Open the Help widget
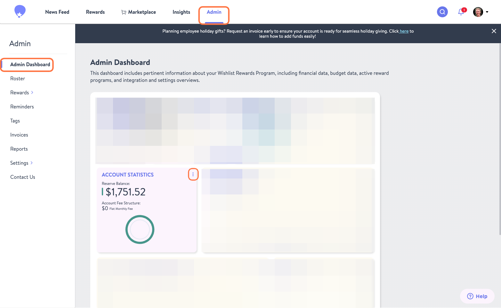The image size is (501, 308). tap(477, 296)
